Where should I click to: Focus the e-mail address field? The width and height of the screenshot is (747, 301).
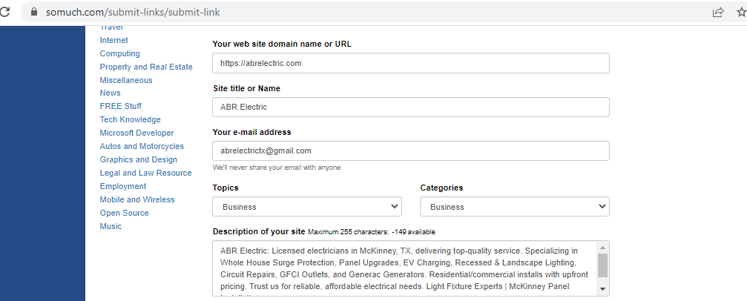411,151
